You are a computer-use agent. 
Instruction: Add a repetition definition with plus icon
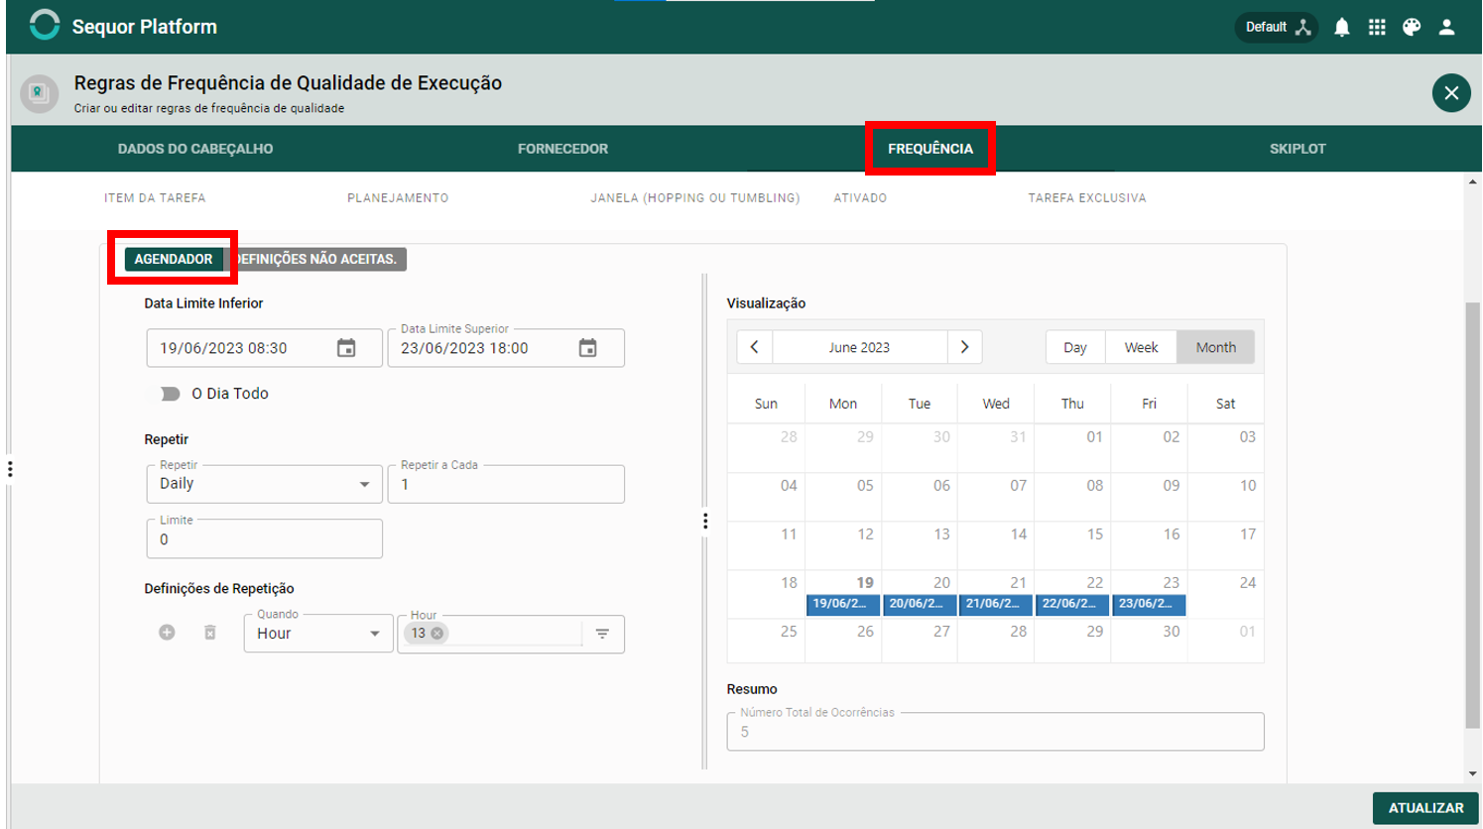(x=167, y=633)
